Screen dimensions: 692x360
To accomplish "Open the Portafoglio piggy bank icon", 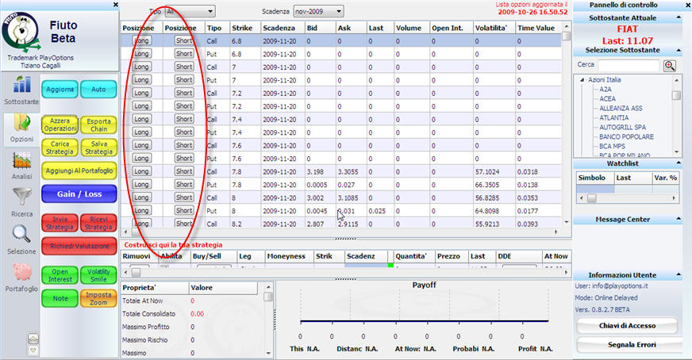I will [x=21, y=272].
